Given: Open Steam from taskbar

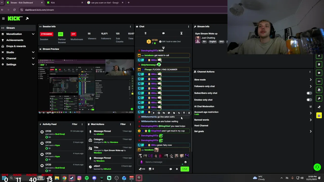Looking at the screenshot, I should click(x=72, y=178).
